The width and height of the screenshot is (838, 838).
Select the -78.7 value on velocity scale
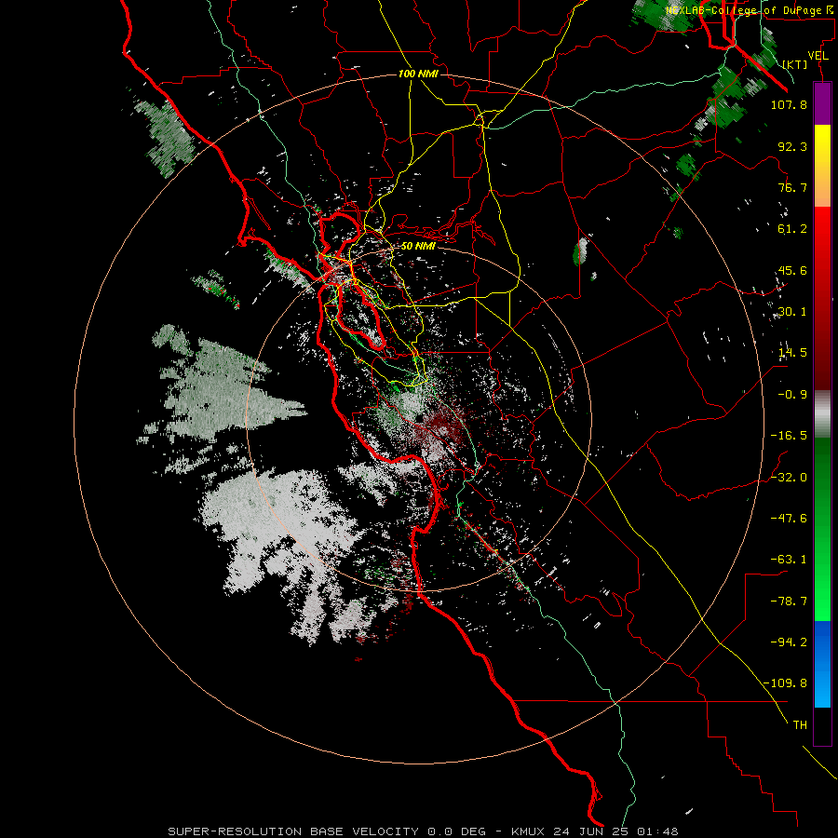[x=789, y=601]
